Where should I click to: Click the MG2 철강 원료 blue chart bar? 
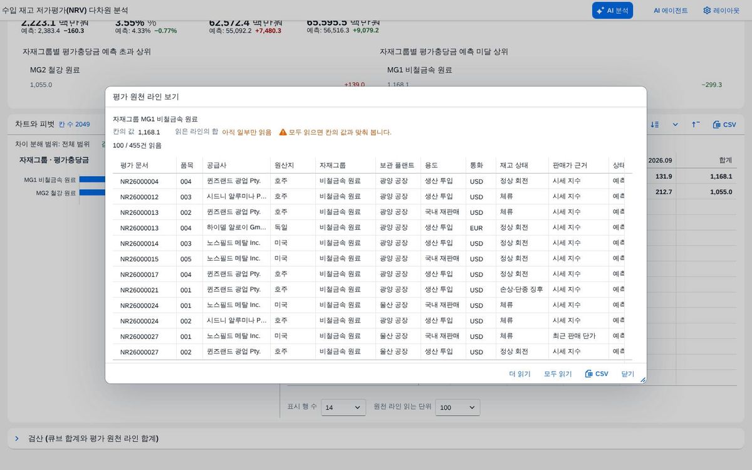(x=92, y=192)
